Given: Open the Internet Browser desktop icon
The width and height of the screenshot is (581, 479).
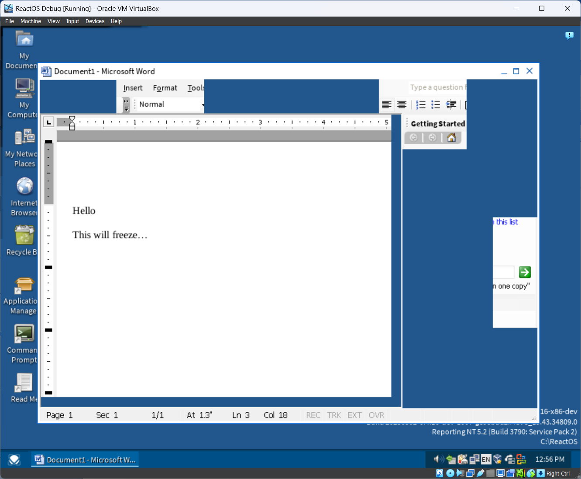Looking at the screenshot, I should point(24,197).
